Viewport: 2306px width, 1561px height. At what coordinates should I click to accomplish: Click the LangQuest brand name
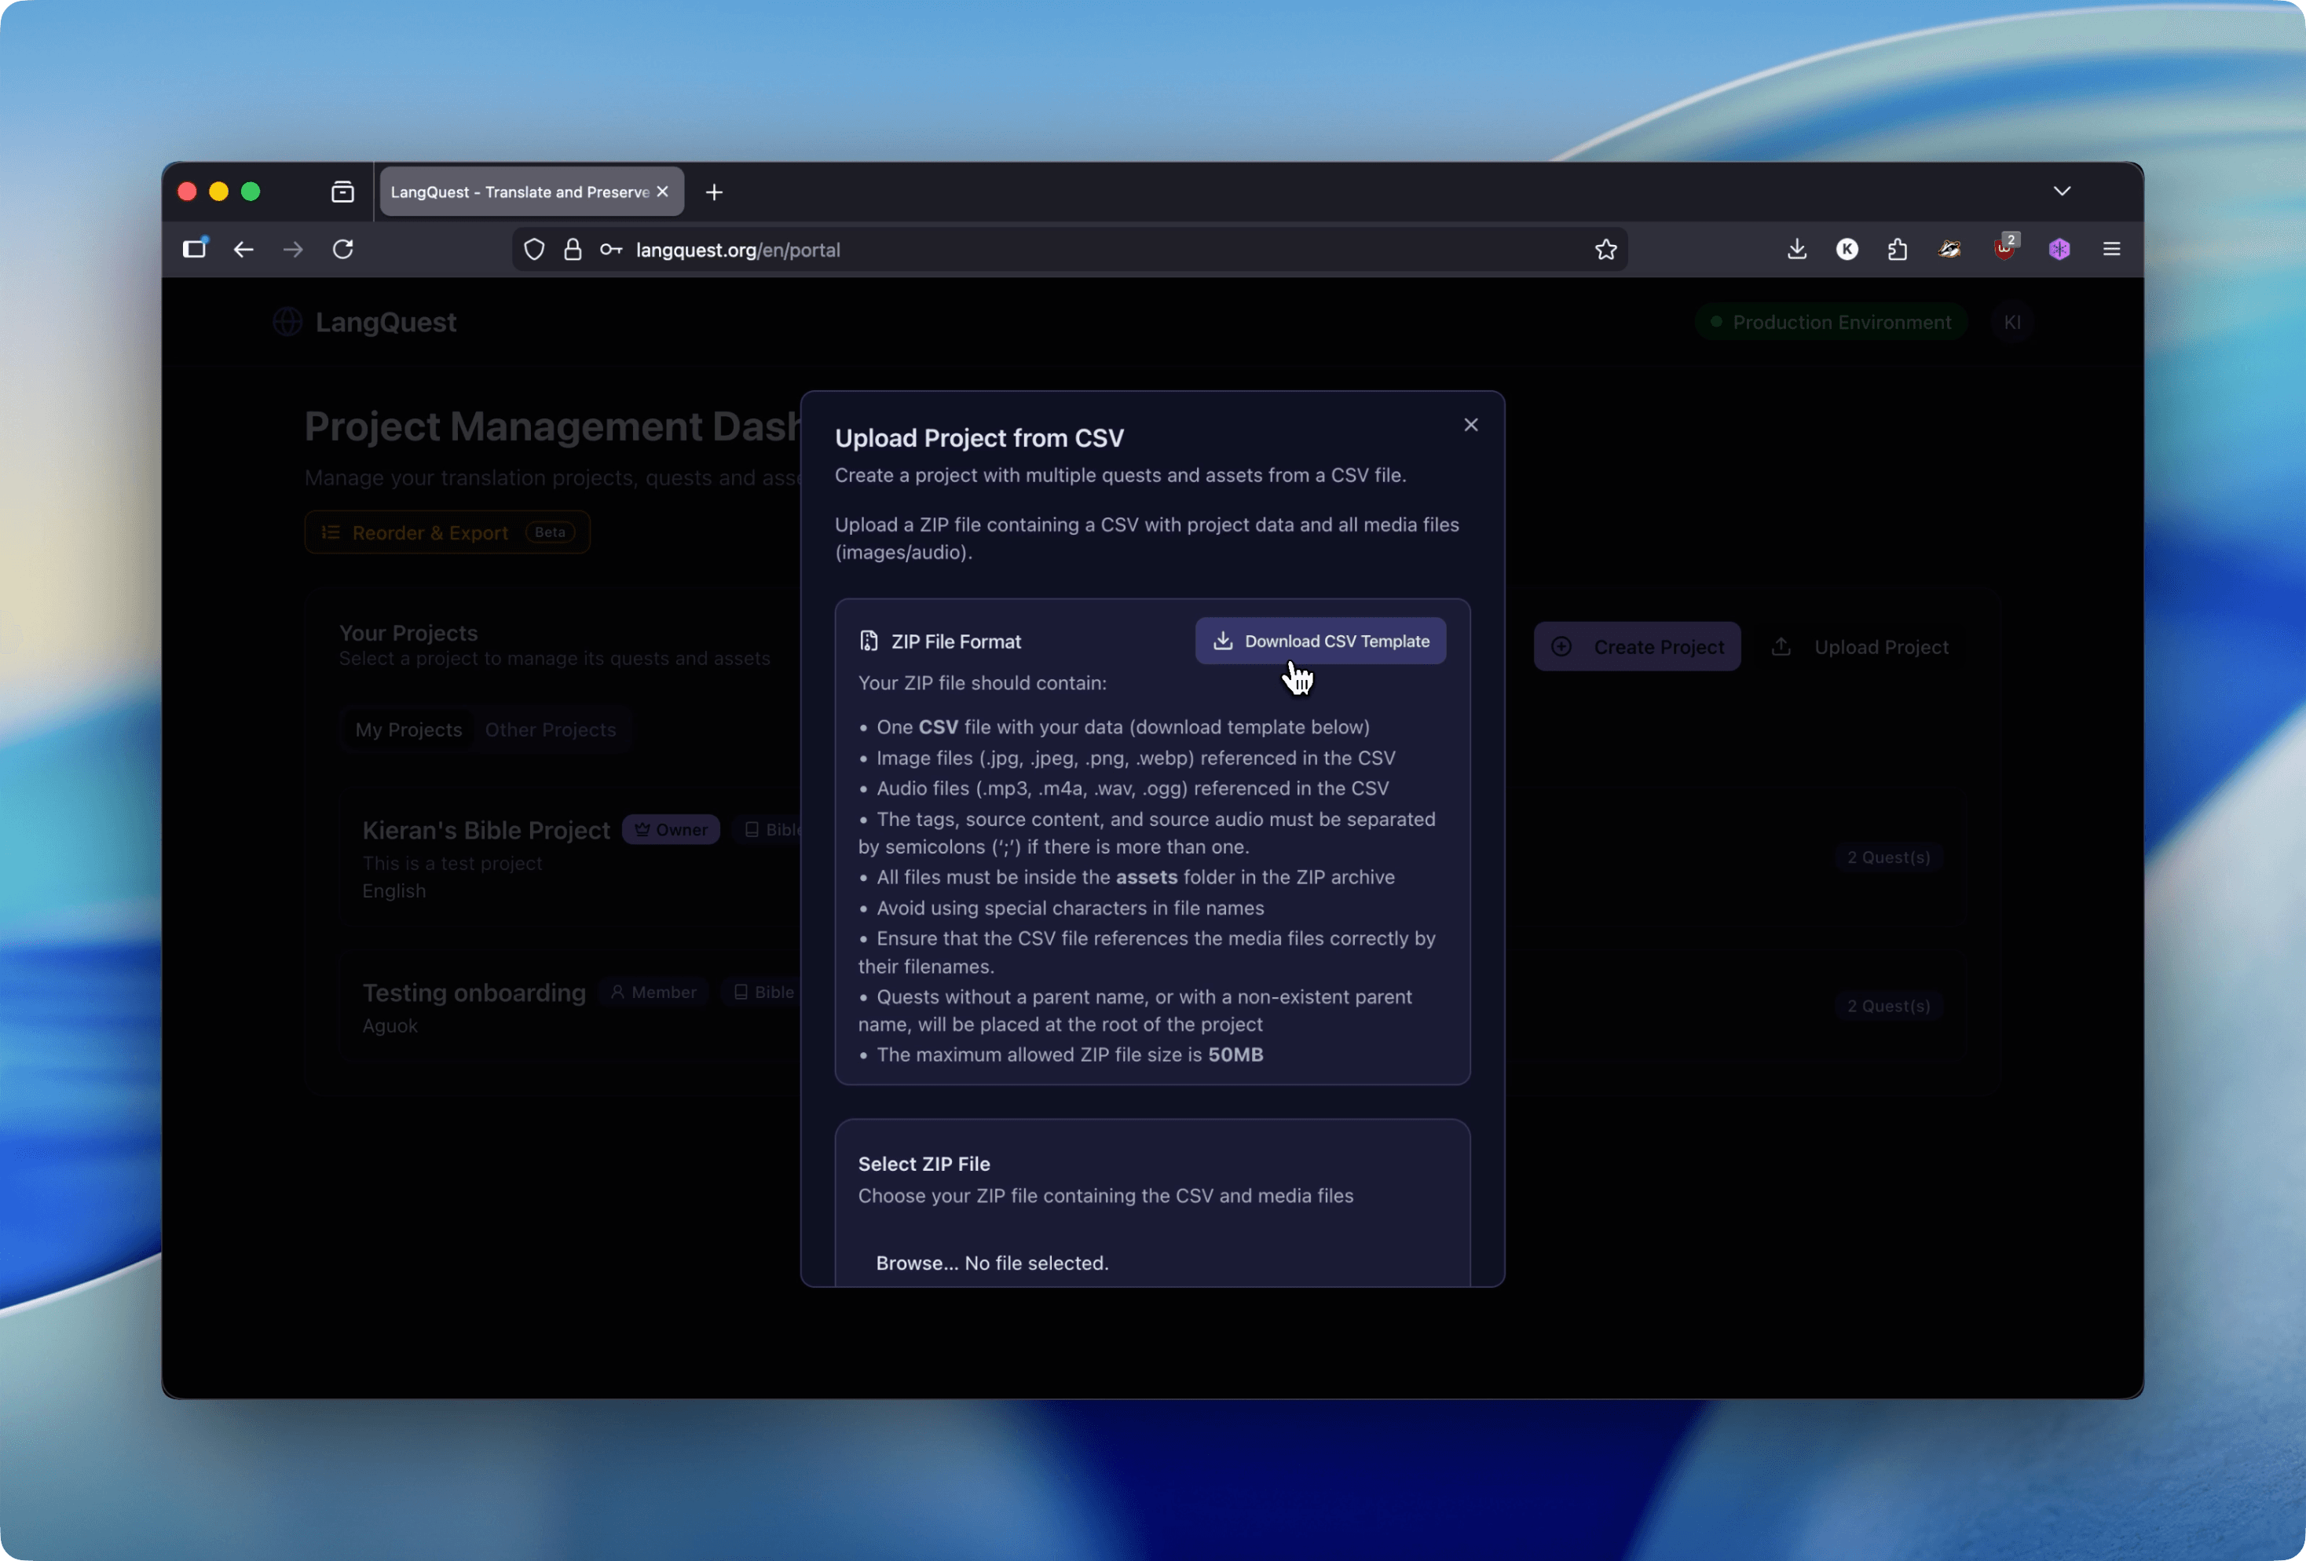click(x=386, y=322)
